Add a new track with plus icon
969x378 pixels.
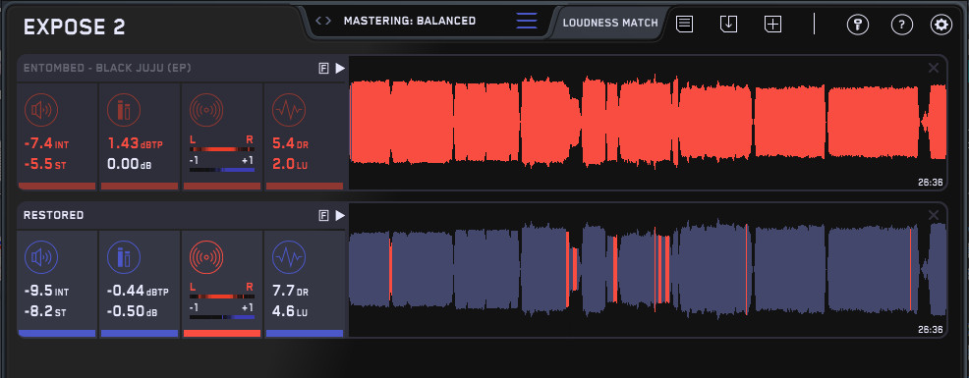(x=773, y=25)
